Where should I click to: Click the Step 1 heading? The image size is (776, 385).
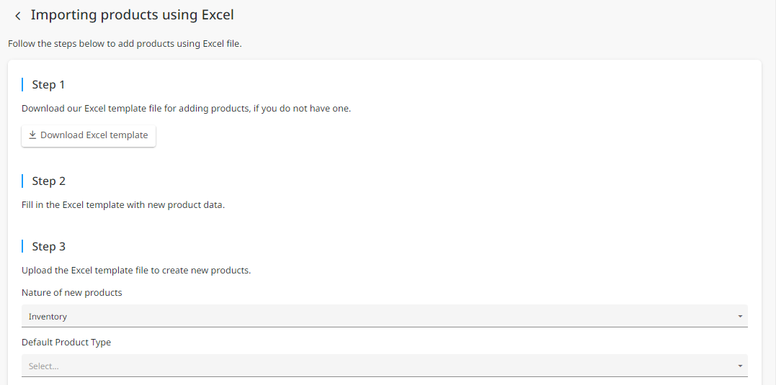[48, 84]
